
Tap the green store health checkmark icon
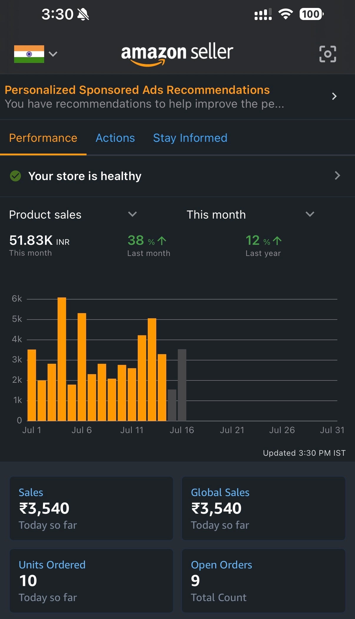pos(15,176)
